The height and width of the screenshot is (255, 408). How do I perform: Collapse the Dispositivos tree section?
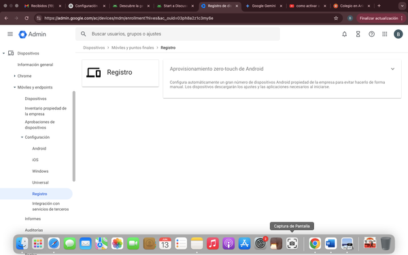click(x=3, y=53)
